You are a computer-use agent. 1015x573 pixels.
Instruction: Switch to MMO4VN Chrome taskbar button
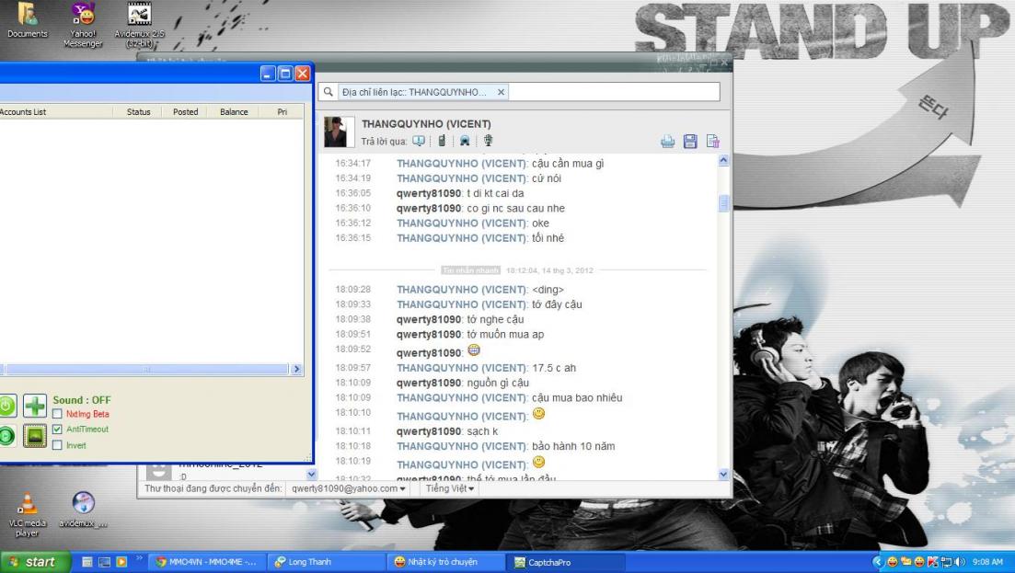(x=207, y=562)
